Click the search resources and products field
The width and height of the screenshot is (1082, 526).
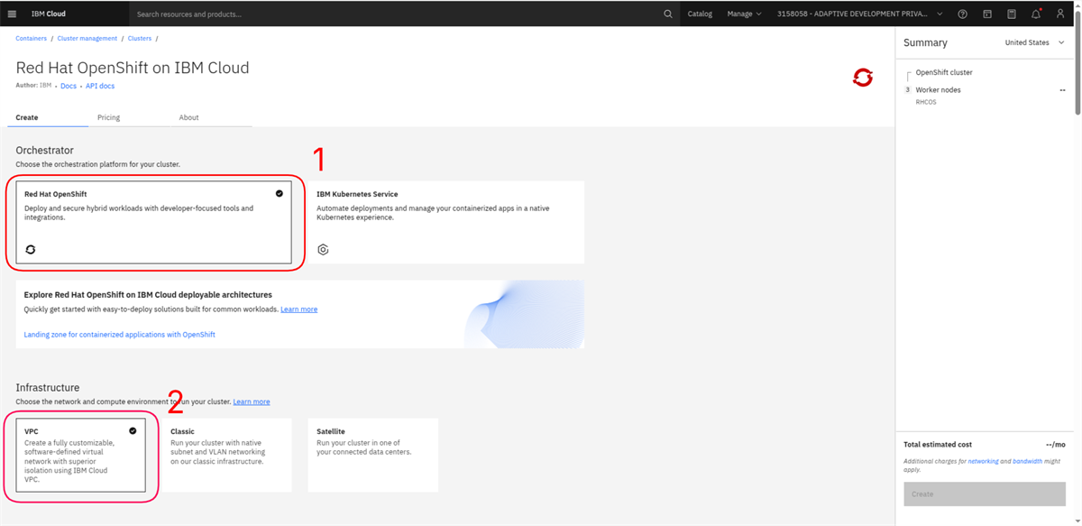click(x=395, y=14)
